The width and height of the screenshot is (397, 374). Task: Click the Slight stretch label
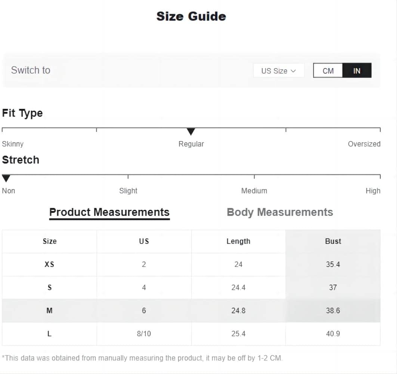click(128, 191)
